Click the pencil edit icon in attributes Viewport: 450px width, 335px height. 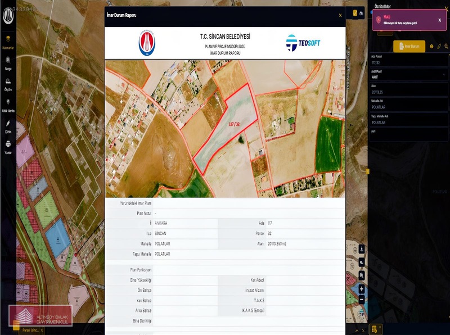[439, 46]
